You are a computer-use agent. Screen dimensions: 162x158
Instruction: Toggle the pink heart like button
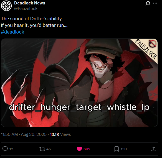(79, 149)
